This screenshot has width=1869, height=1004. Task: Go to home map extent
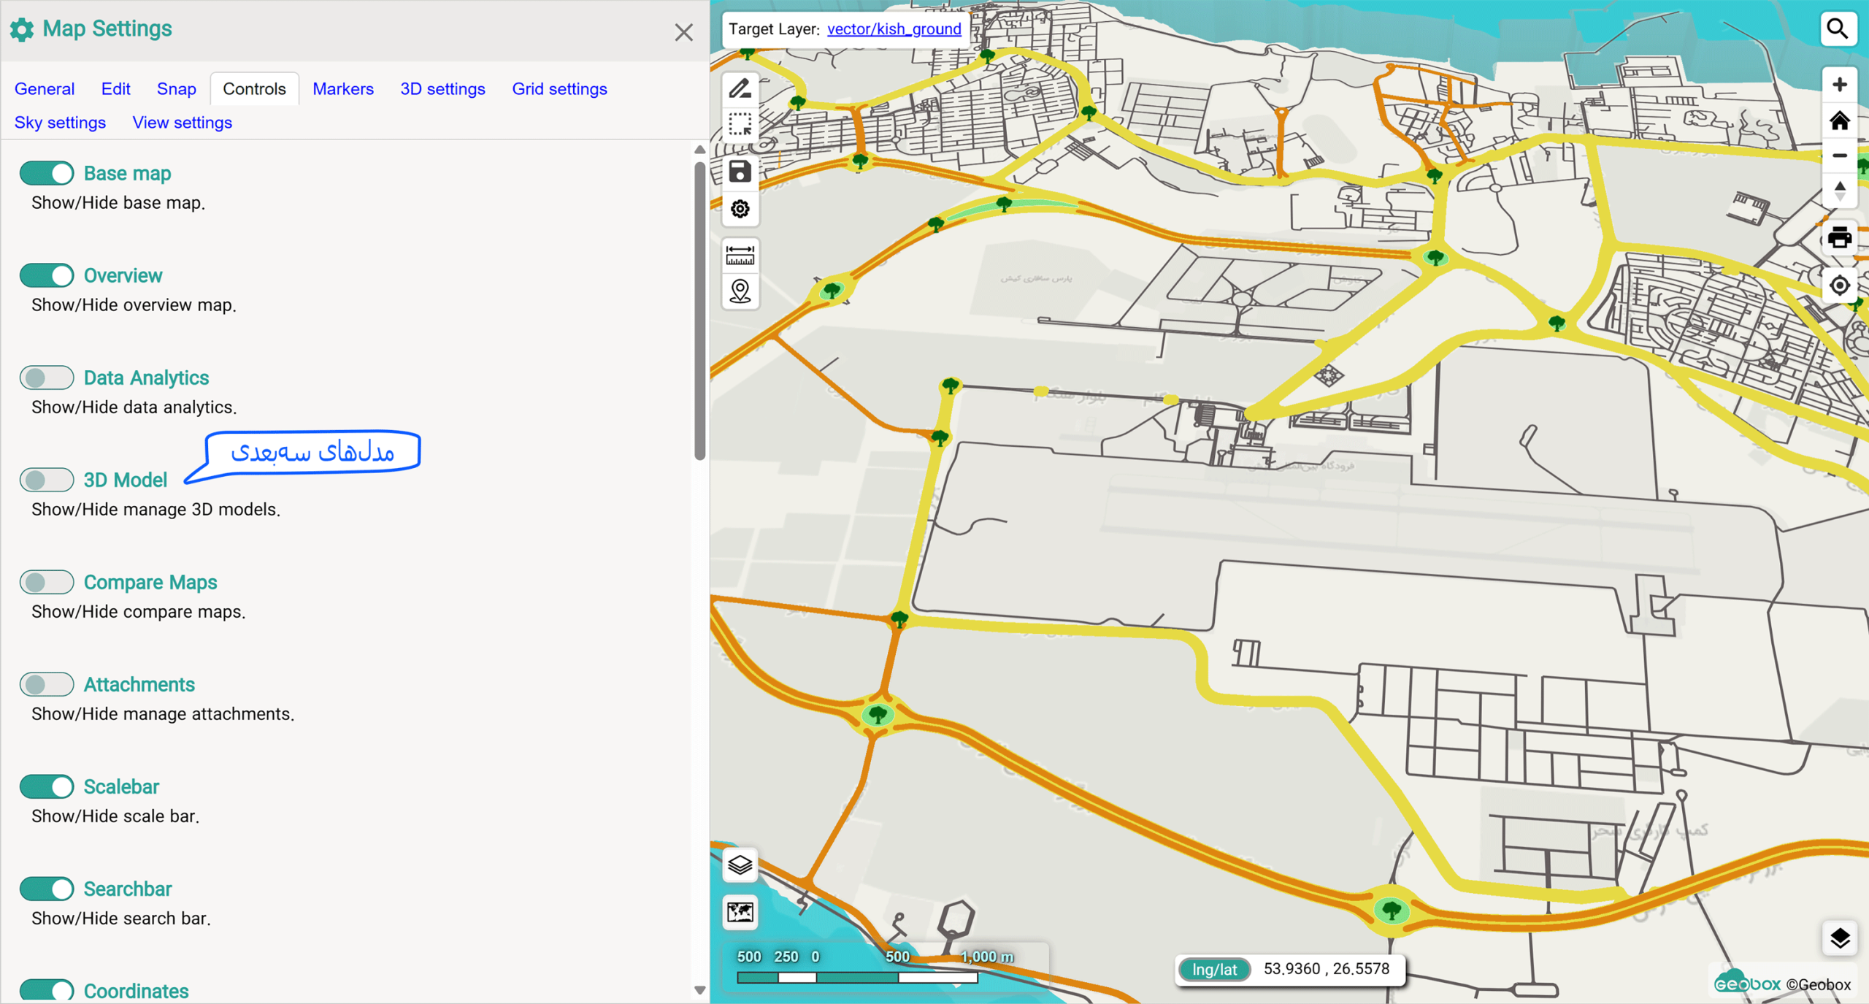[x=1839, y=120]
